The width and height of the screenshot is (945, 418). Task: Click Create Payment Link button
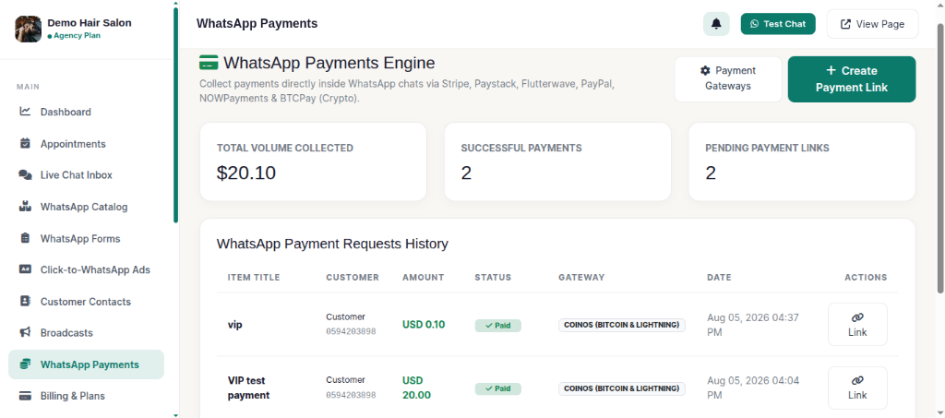click(x=852, y=79)
